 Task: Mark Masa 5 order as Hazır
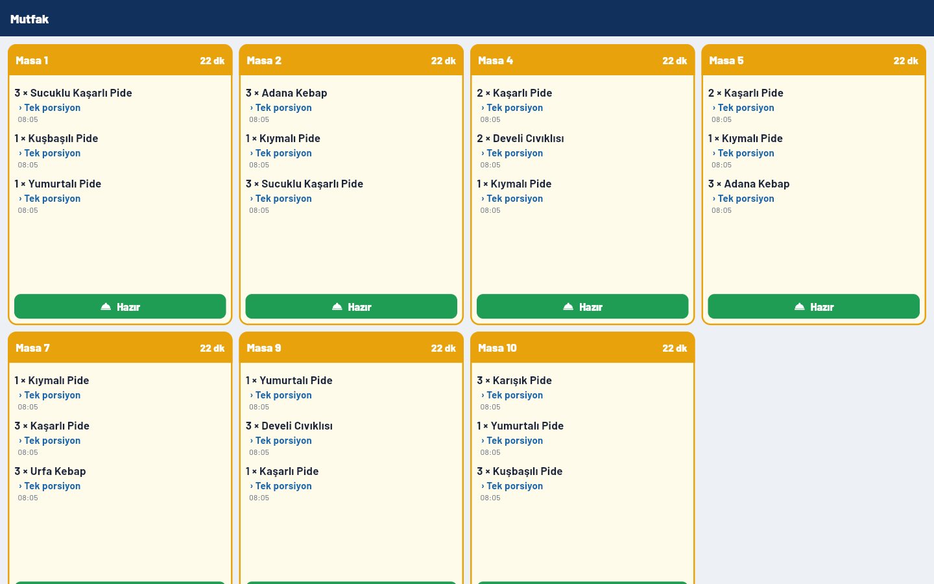pyautogui.click(x=813, y=306)
